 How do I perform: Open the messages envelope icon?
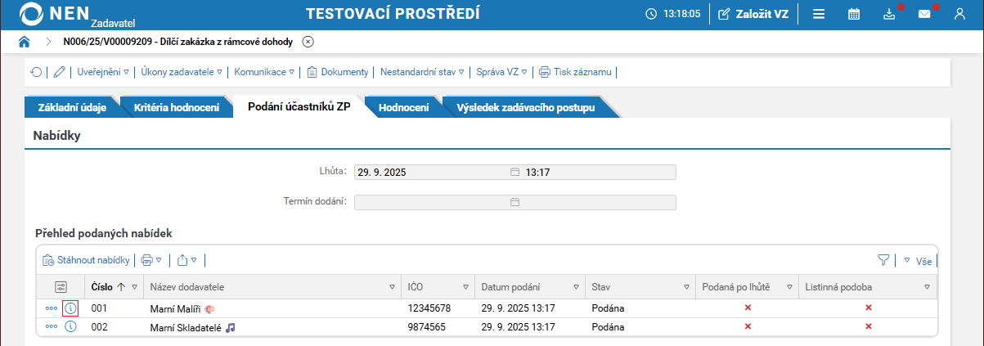[x=924, y=14]
